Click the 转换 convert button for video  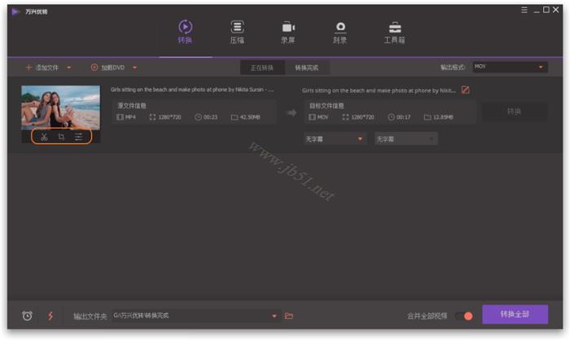coord(515,111)
